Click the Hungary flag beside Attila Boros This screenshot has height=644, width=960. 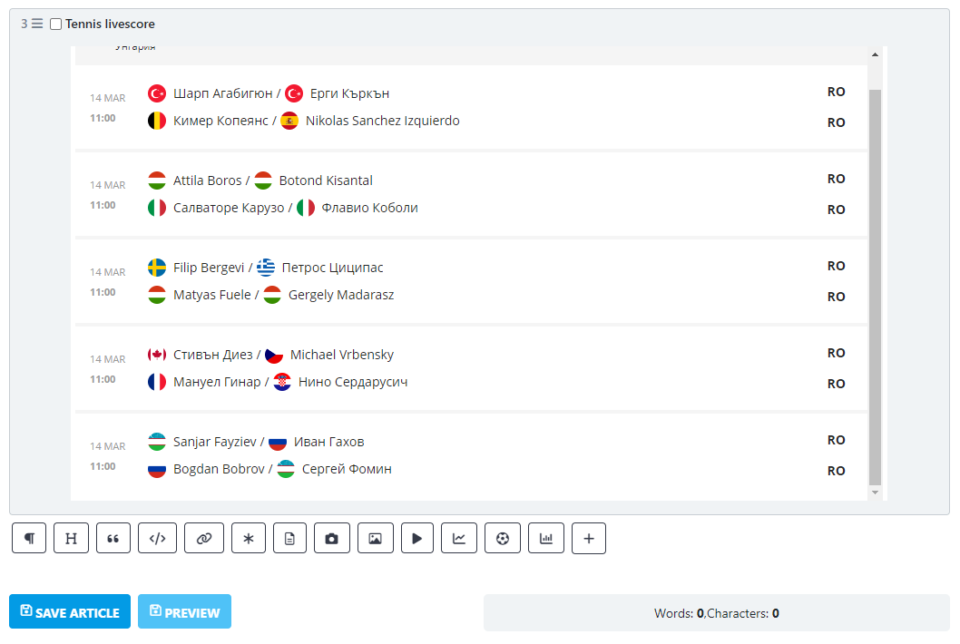pos(157,181)
